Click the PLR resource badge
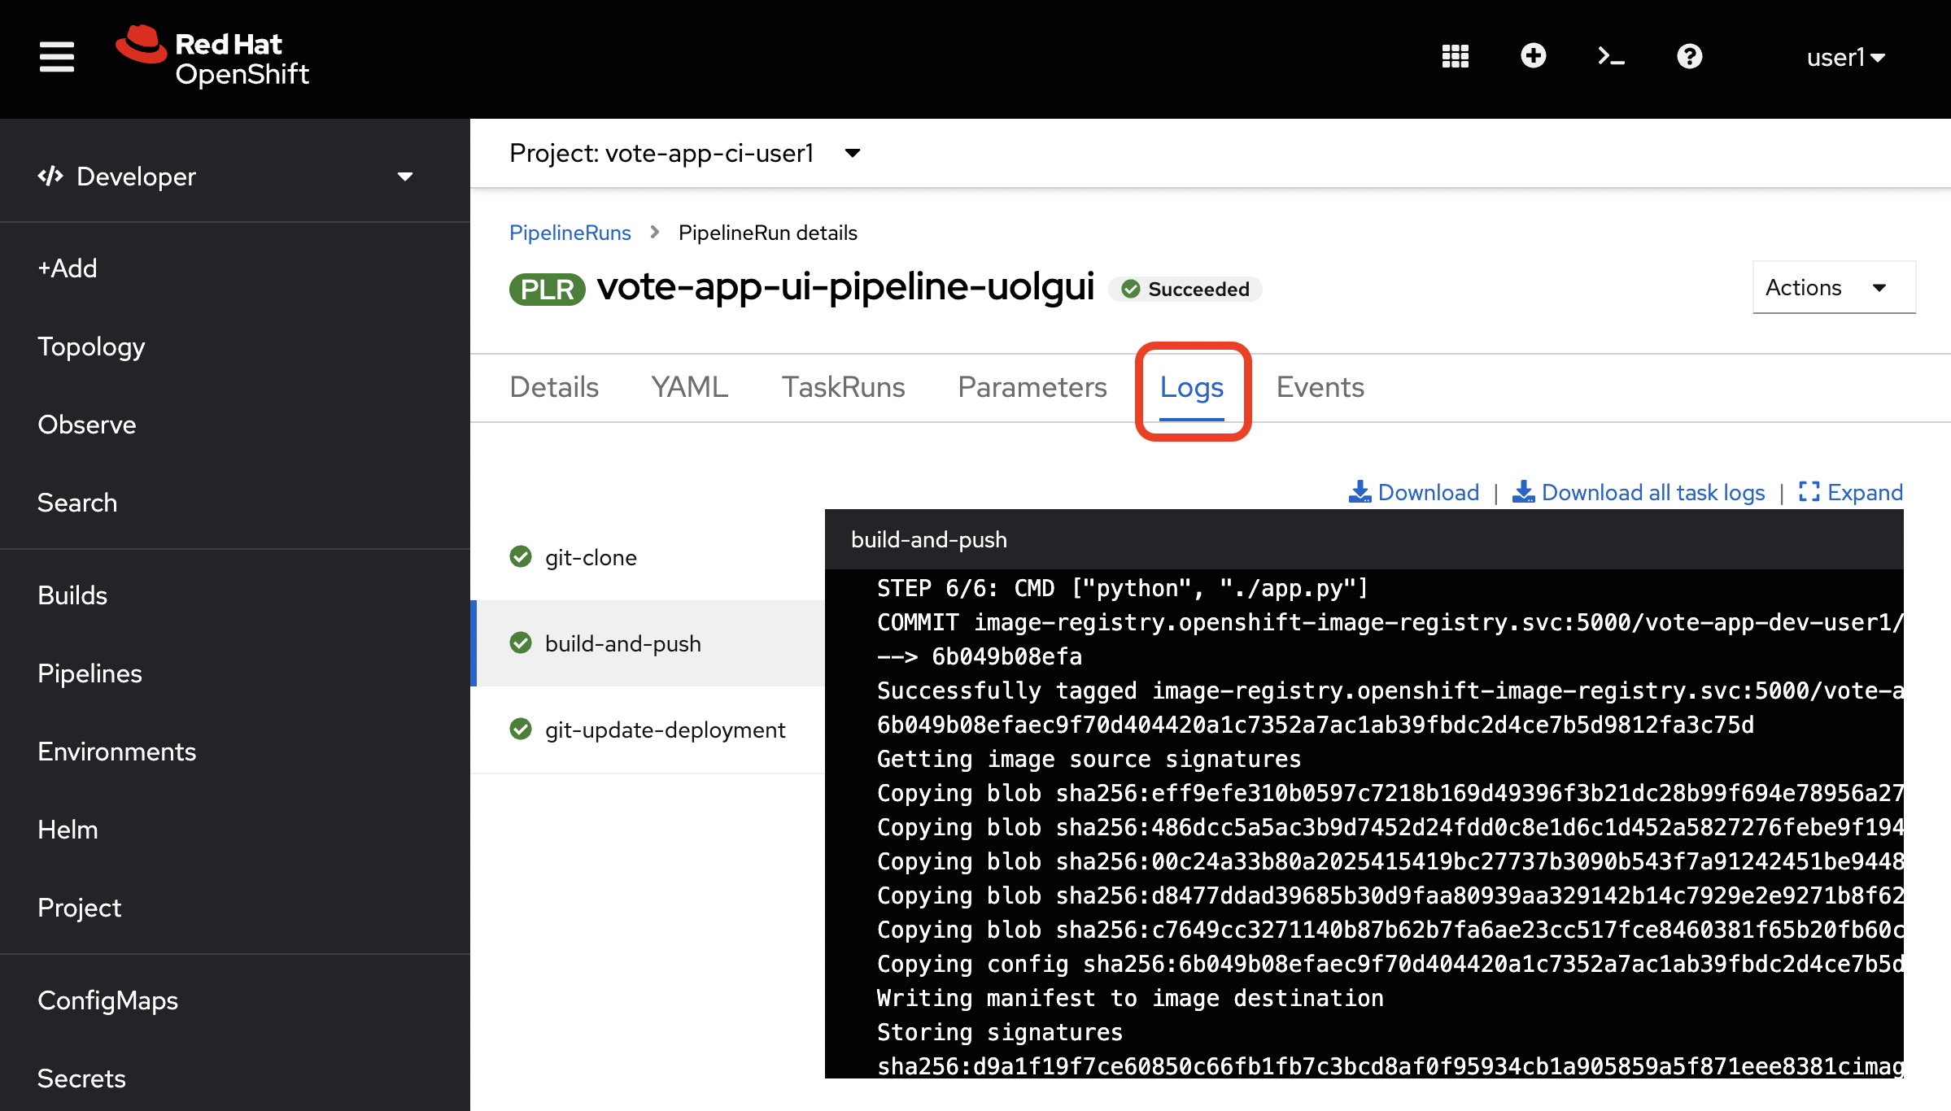This screenshot has height=1111, width=1951. point(547,289)
